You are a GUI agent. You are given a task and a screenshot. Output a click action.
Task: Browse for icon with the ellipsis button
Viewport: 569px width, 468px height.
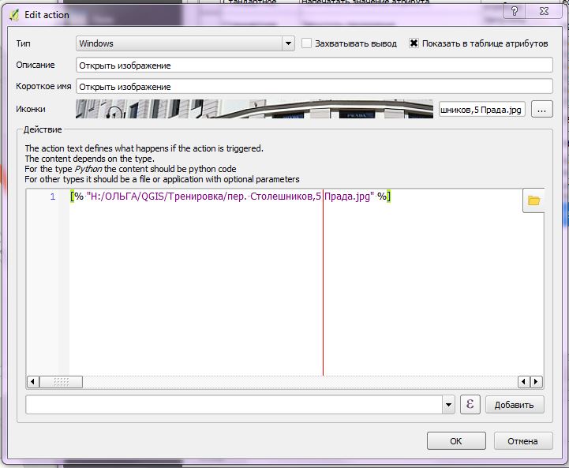click(x=542, y=109)
